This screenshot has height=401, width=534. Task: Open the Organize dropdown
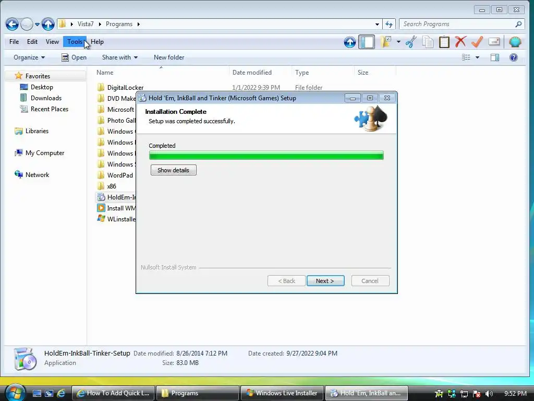click(x=29, y=57)
